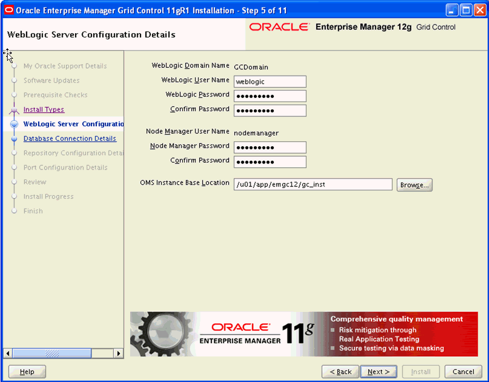Click the OMS Instance Base Location field

pos(313,184)
